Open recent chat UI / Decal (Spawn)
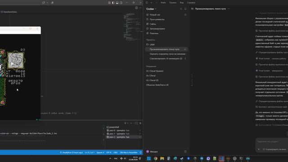Screen dimensions: 288x162 (x=155, y=71)
